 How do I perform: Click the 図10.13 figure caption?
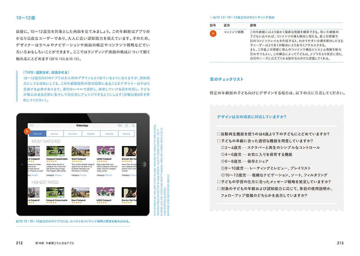click(73, 221)
